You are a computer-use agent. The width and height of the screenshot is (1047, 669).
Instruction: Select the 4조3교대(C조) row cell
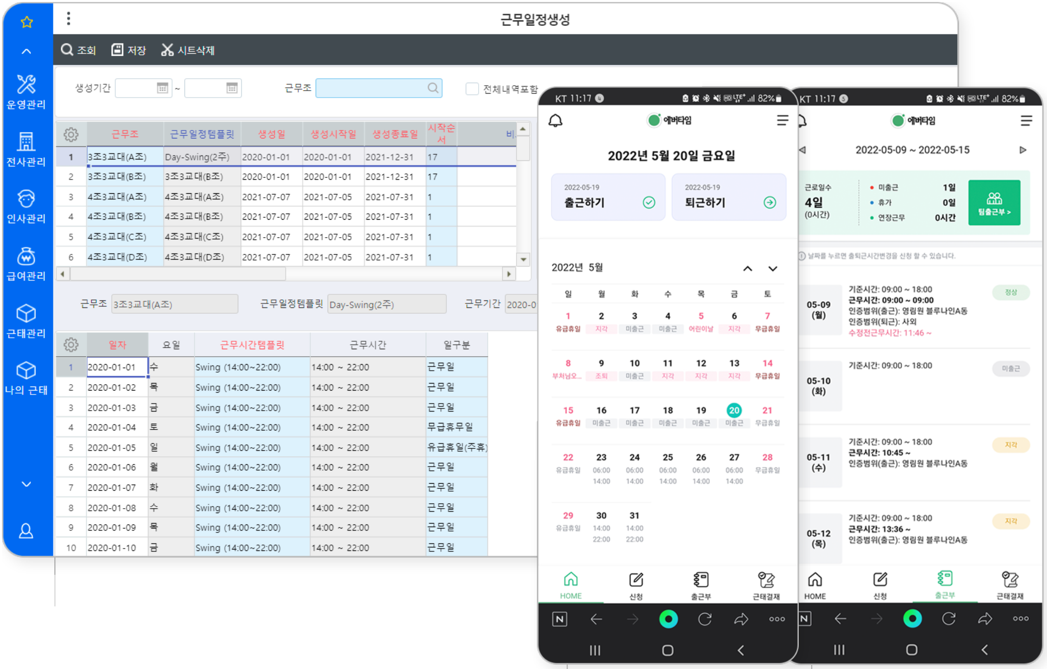125,237
